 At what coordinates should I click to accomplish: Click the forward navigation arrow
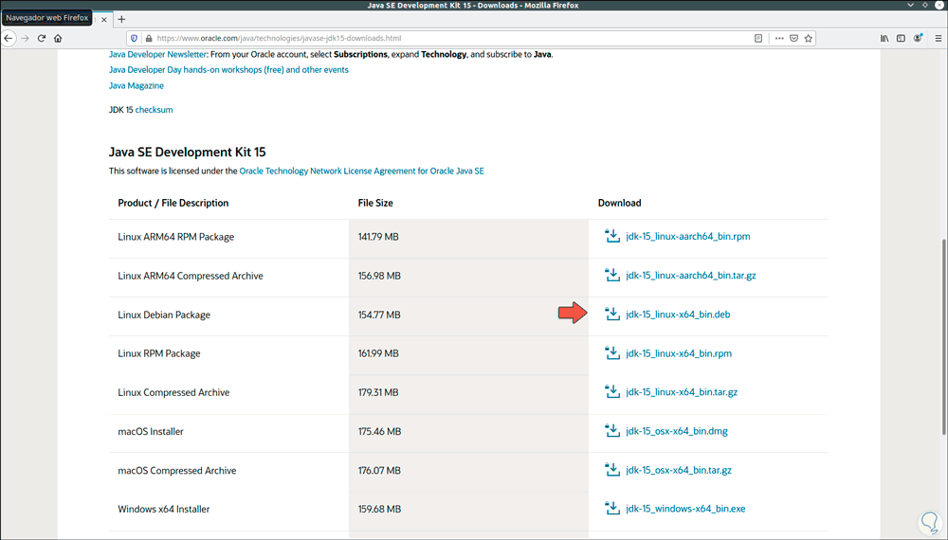(x=25, y=38)
